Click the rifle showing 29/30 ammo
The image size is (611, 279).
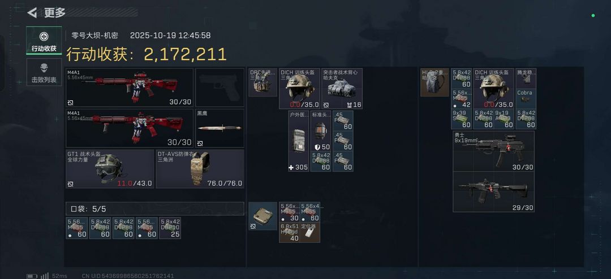493,192
